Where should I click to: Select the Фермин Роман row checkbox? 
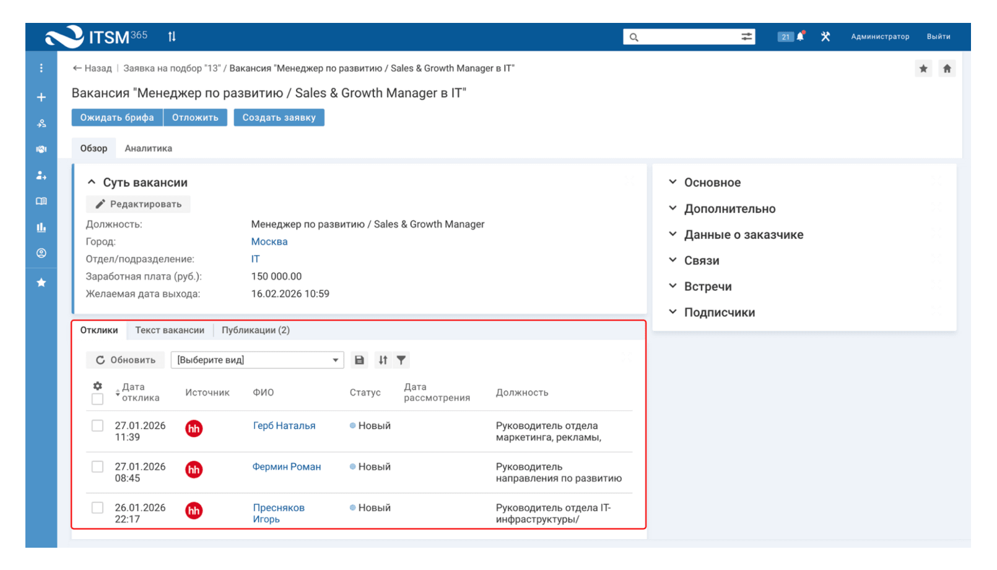97,467
